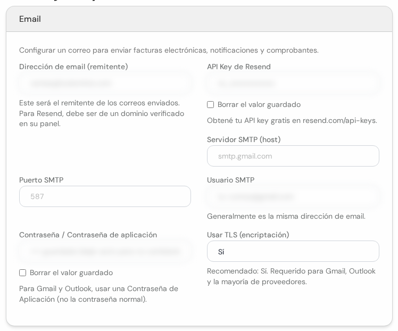The image size is (398, 331).
Task: Click the 'Generalmente es la misma dirección de email.' hint
Action: [x=286, y=216]
